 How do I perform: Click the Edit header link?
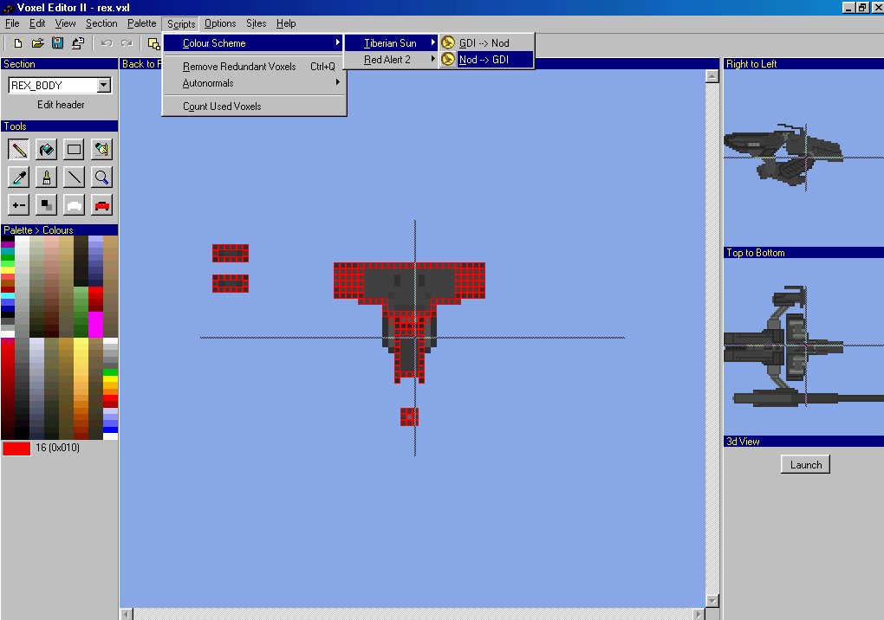coord(61,105)
